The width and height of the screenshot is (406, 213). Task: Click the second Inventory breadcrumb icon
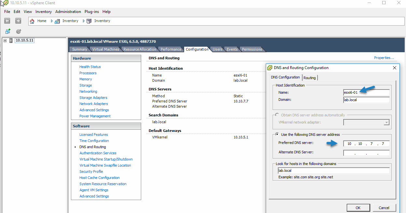89,21
